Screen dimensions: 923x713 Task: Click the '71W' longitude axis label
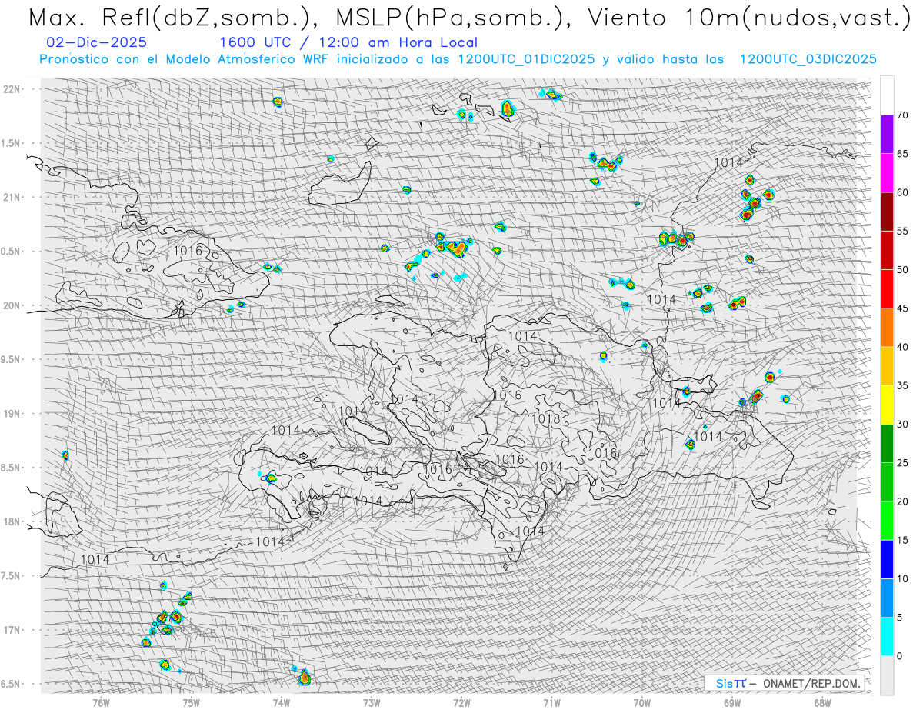tap(551, 702)
